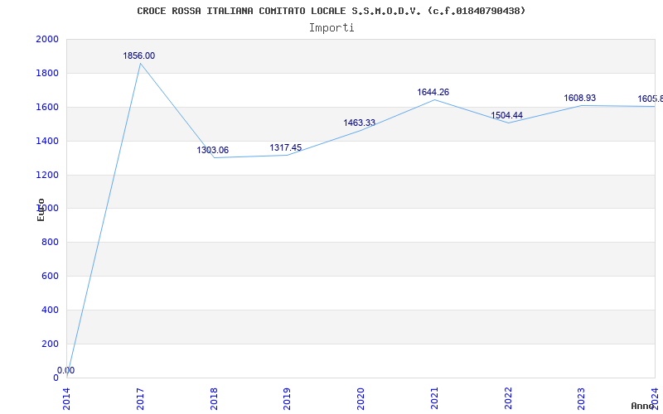The height and width of the screenshot is (414, 663).
Task: Click the 600 y-axis tick label
Action: click(50, 276)
